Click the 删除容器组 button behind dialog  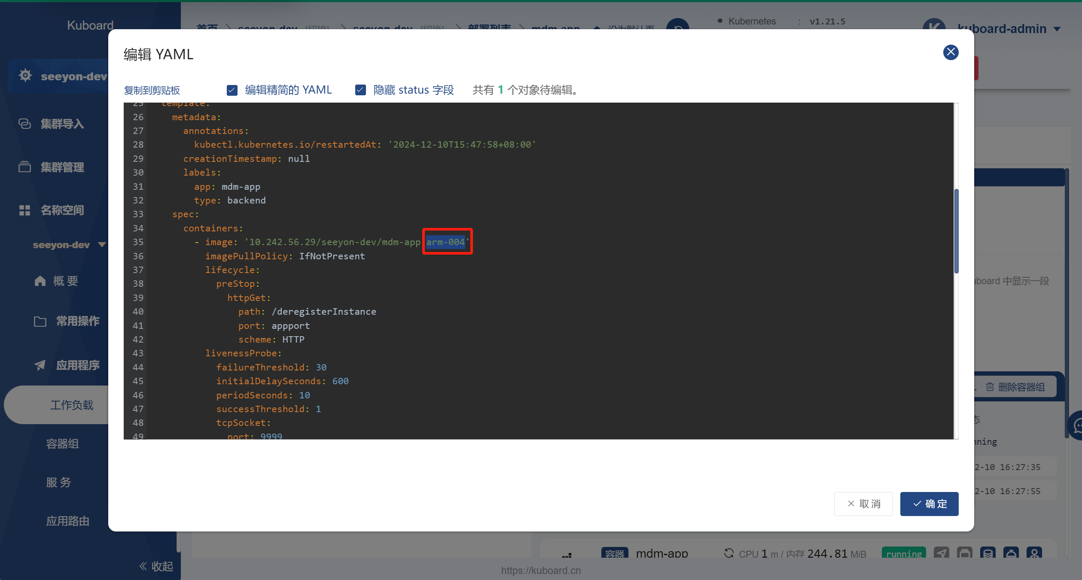click(1016, 387)
